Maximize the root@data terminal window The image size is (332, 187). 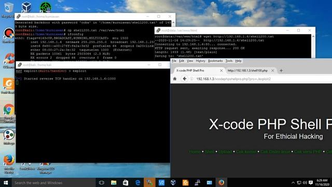[x=299, y=30]
